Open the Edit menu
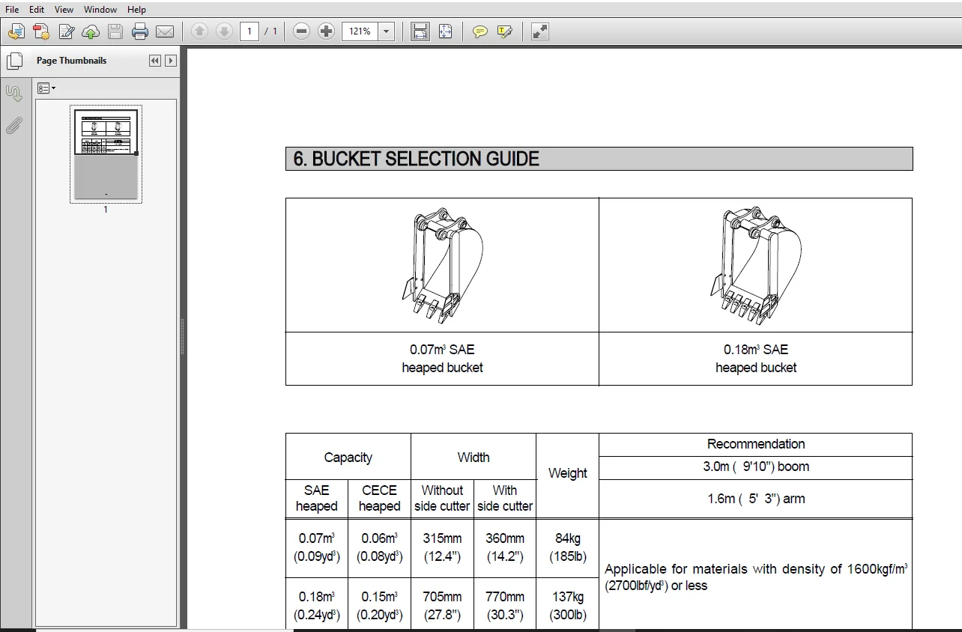This screenshot has width=962, height=632. tap(36, 10)
